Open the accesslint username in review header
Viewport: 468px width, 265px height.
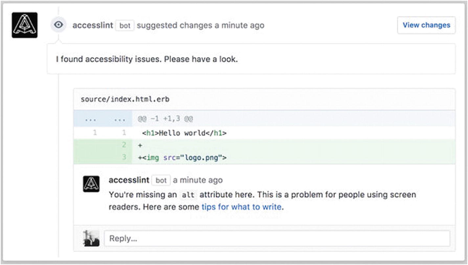pos(93,25)
